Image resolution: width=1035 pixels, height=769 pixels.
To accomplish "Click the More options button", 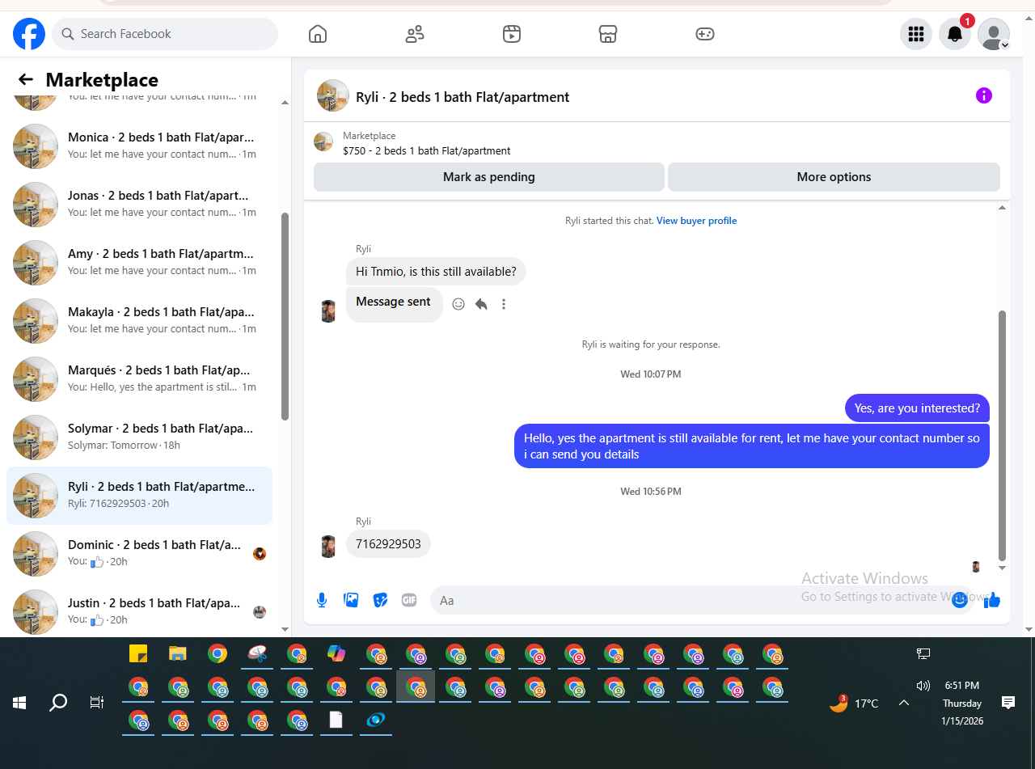I will pyautogui.click(x=834, y=177).
